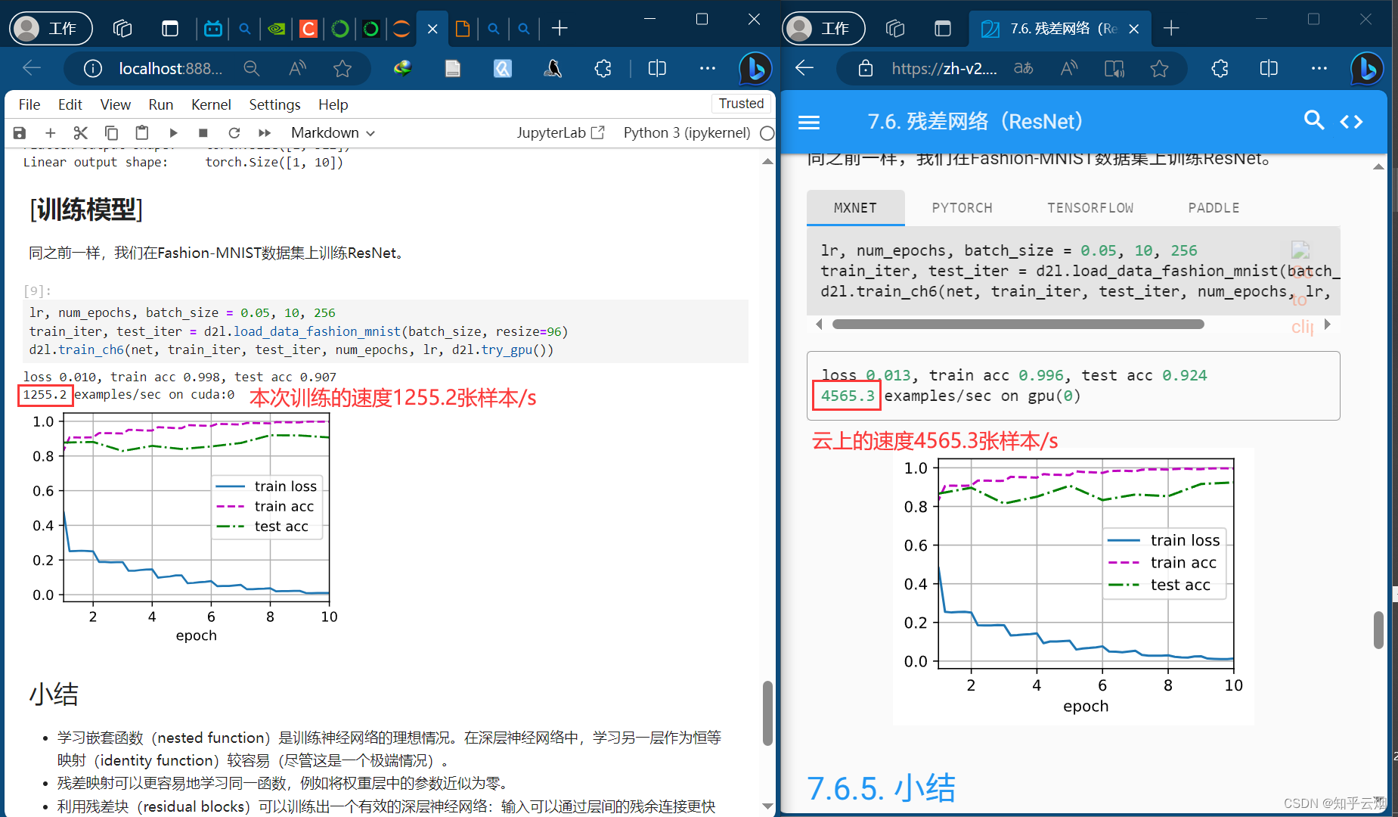This screenshot has height=817, width=1398.
Task: Select the TENSORFLOW code tab
Action: click(1090, 207)
